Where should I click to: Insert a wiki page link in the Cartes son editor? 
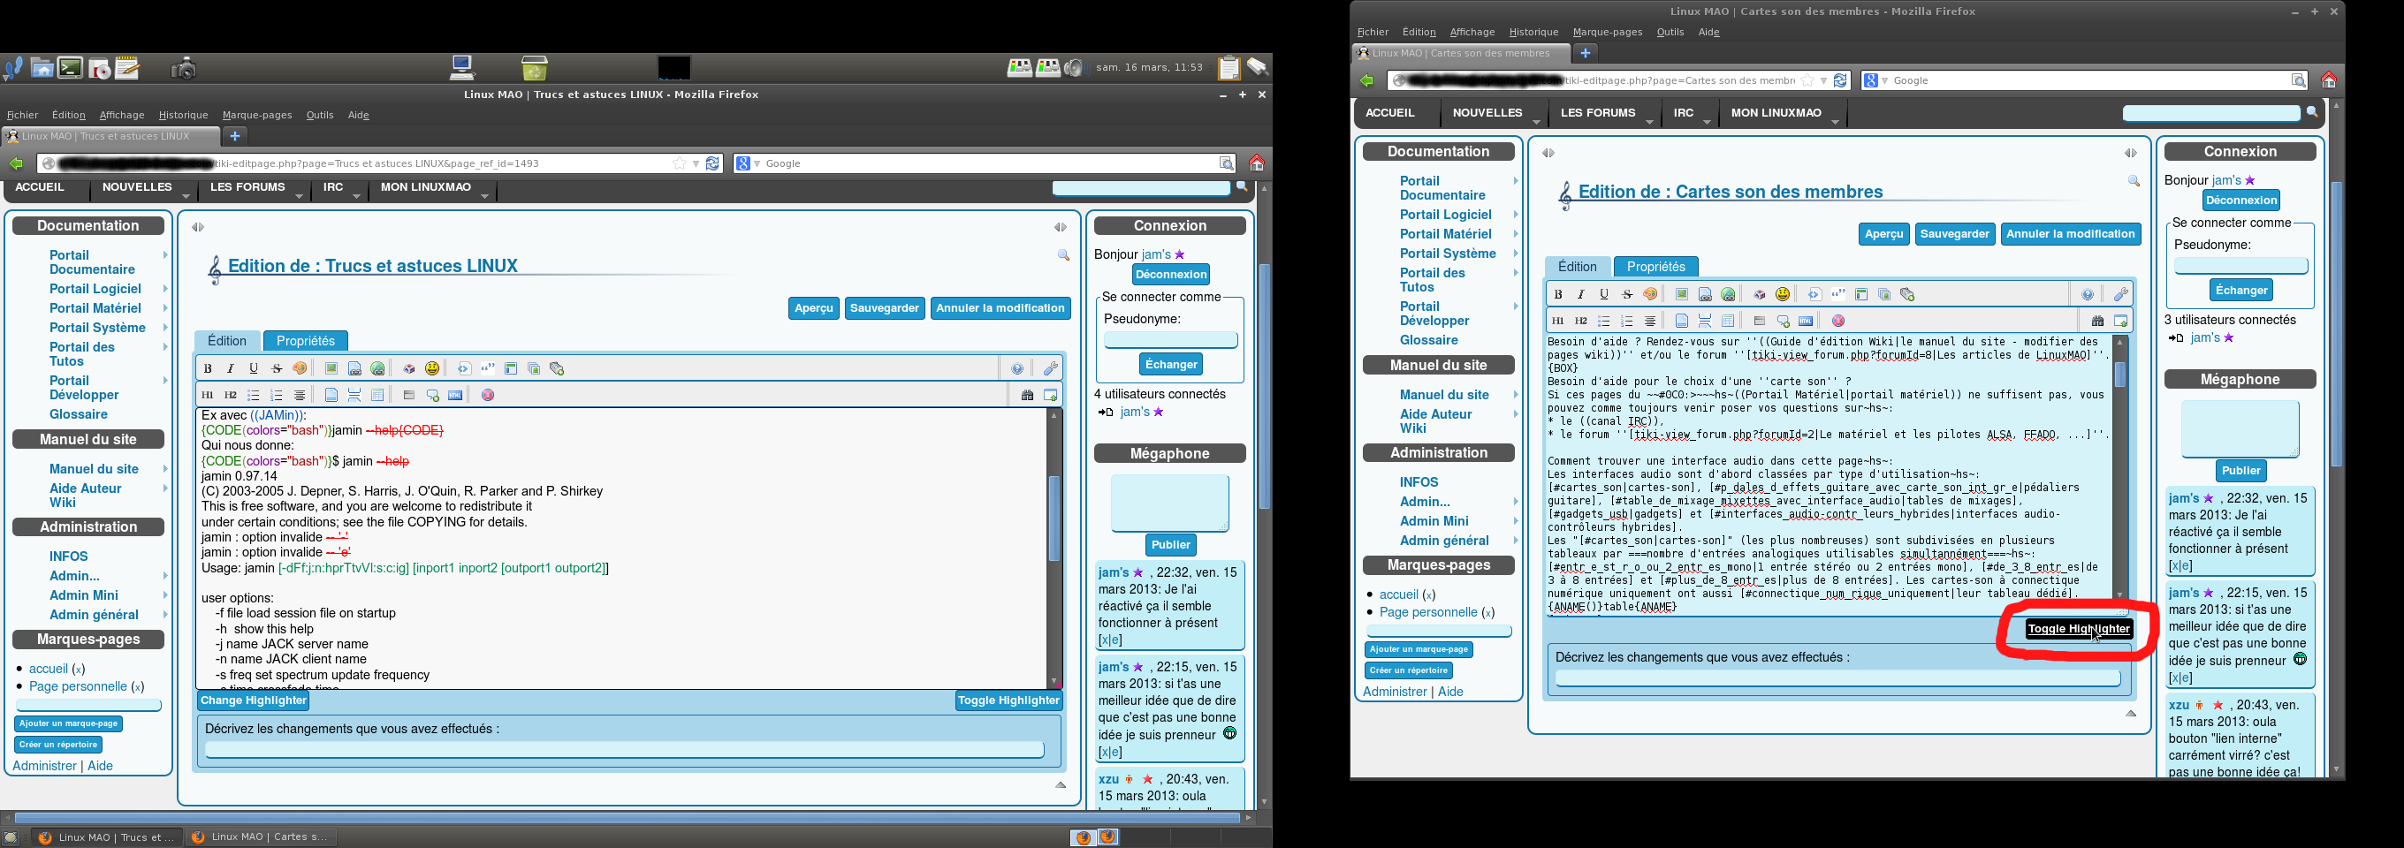(x=1705, y=295)
